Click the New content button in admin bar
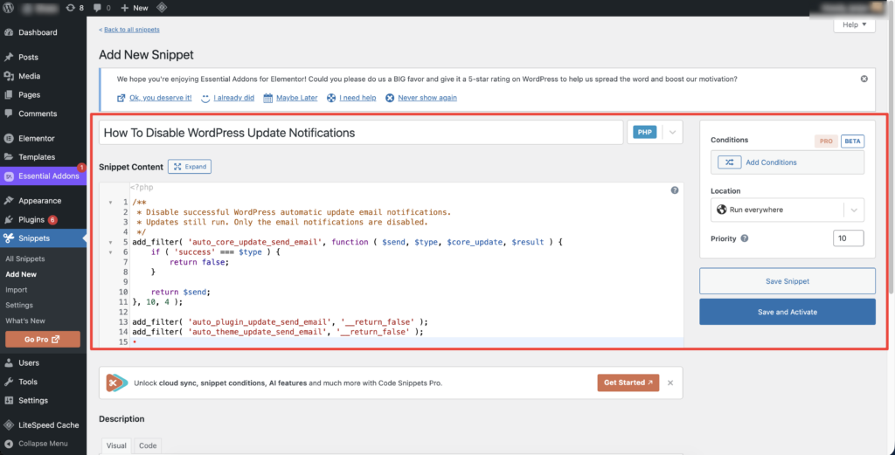Image resolution: width=895 pixels, height=455 pixels. click(135, 8)
